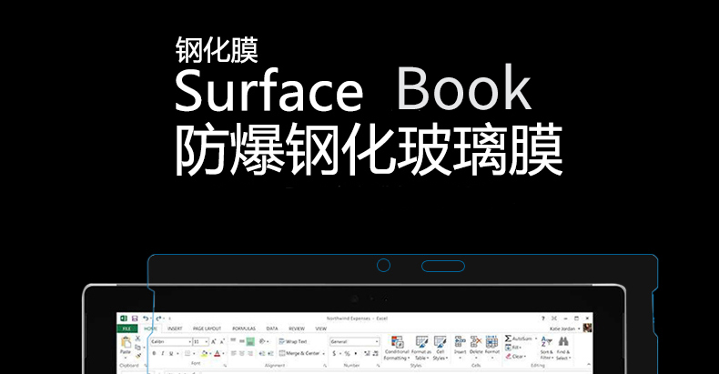Pick the red font color swatch
Screen dimensions: 719x374
[217, 353]
